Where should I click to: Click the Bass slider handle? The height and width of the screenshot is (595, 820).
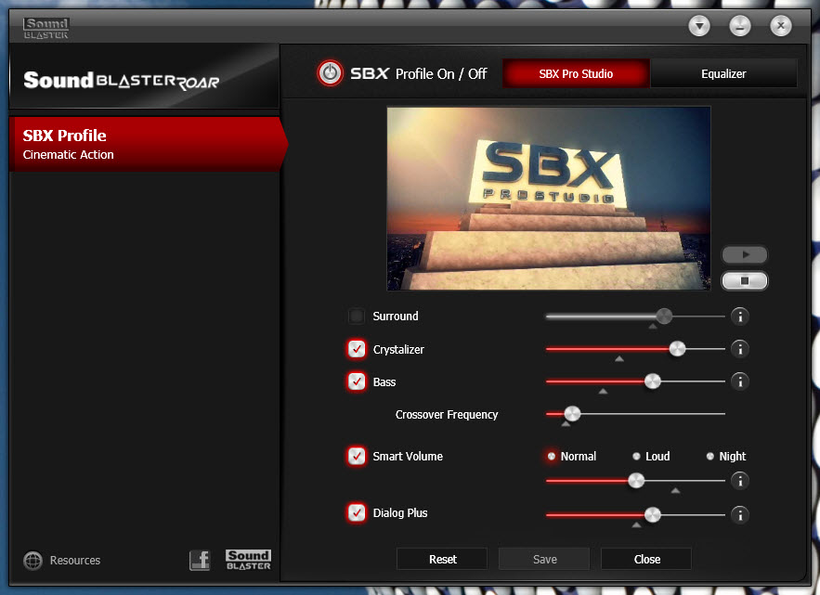point(653,382)
